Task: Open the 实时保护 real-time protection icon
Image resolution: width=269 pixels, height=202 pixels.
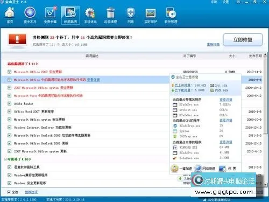Action: click(151, 15)
